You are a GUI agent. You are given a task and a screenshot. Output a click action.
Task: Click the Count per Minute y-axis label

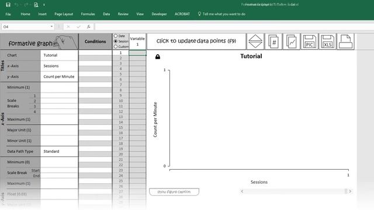(x=155, y=120)
